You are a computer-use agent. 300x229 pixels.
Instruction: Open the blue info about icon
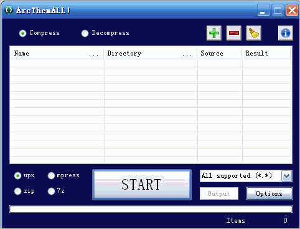286,33
